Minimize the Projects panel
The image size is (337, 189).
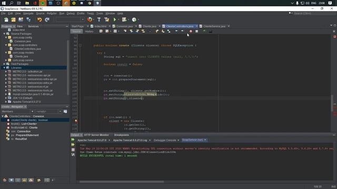coord(67,26)
